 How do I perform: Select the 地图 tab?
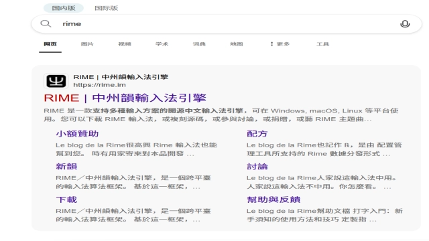tap(236, 44)
